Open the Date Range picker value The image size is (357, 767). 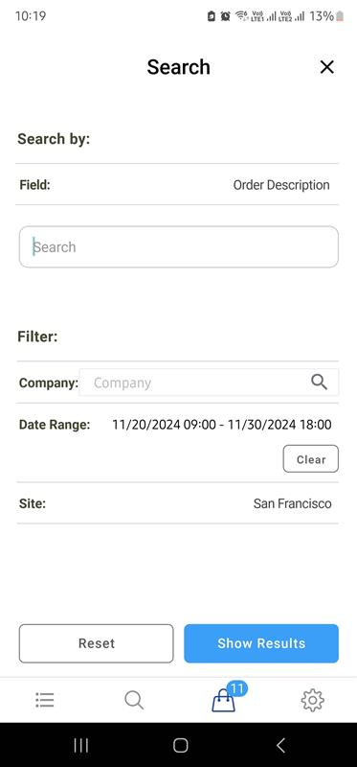tap(222, 425)
